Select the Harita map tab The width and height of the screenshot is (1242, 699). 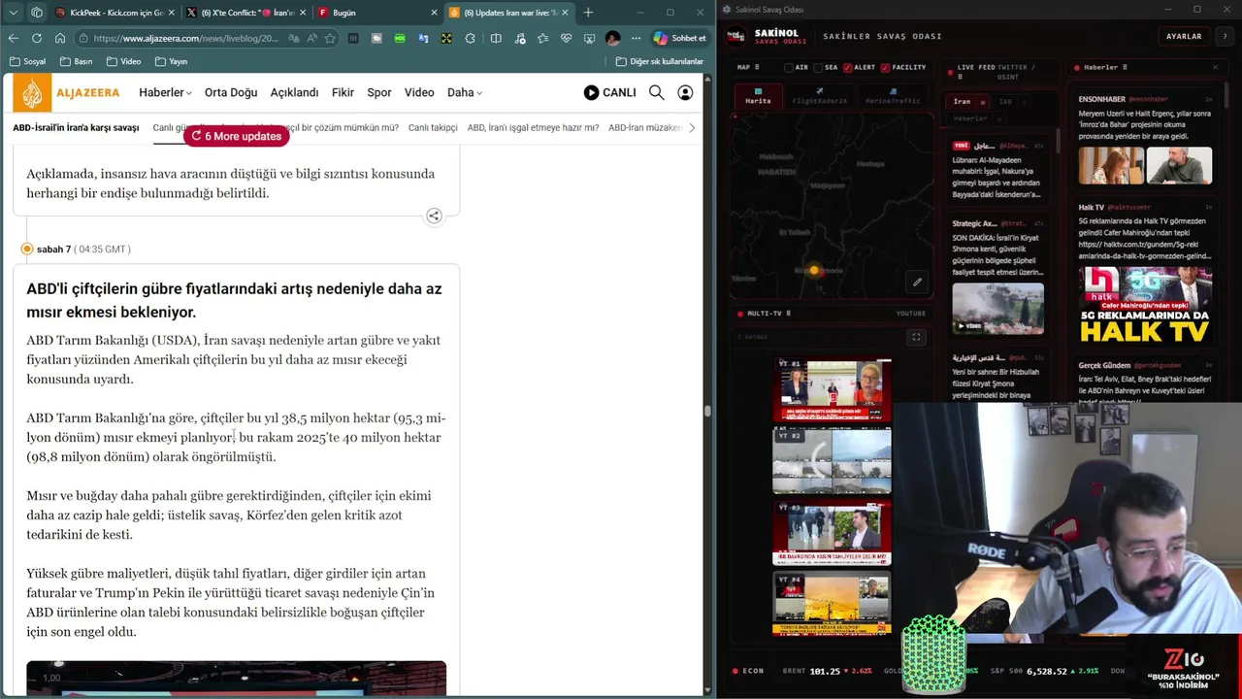tap(758, 95)
